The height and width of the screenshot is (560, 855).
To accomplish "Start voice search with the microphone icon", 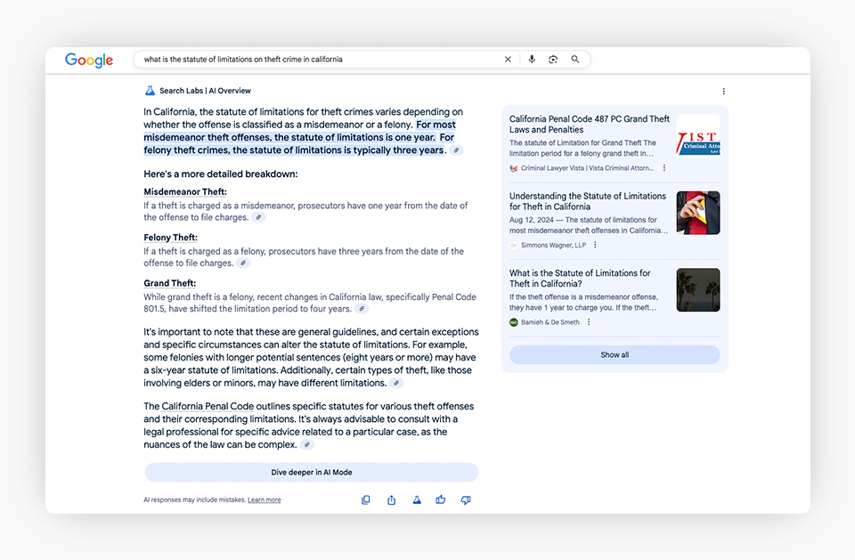I will point(532,59).
